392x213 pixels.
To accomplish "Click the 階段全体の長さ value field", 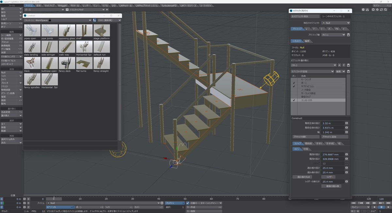I will tap(333, 128).
